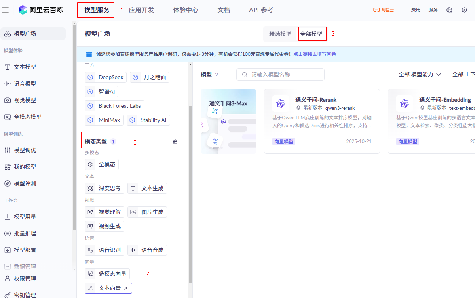
Task: Click the gift icon in banner
Action: tap(89, 54)
